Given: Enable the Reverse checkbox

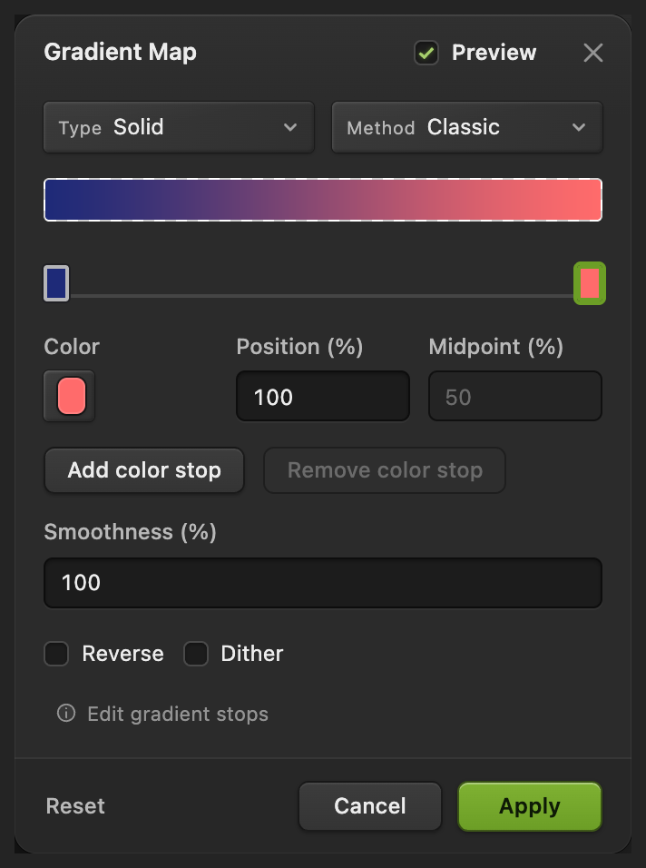Looking at the screenshot, I should (56, 654).
